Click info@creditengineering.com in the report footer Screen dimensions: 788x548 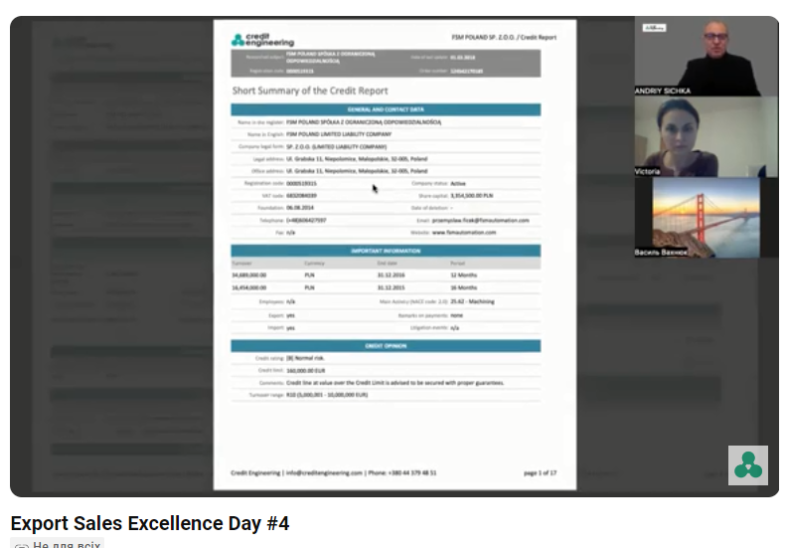point(324,473)
